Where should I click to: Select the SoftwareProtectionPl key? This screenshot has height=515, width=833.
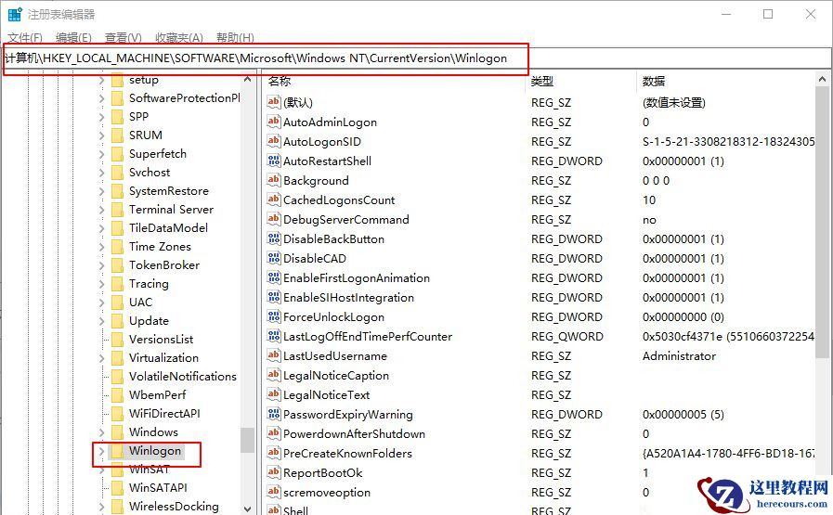point(185,98)
